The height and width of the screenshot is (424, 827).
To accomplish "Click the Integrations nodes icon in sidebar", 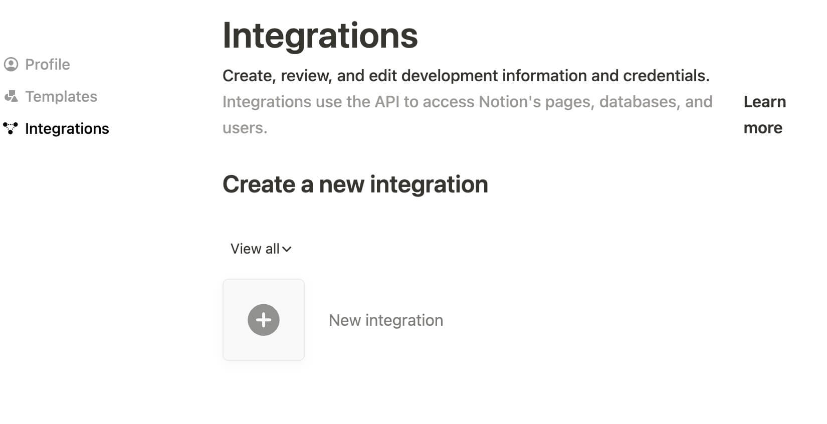I will 11,128.
